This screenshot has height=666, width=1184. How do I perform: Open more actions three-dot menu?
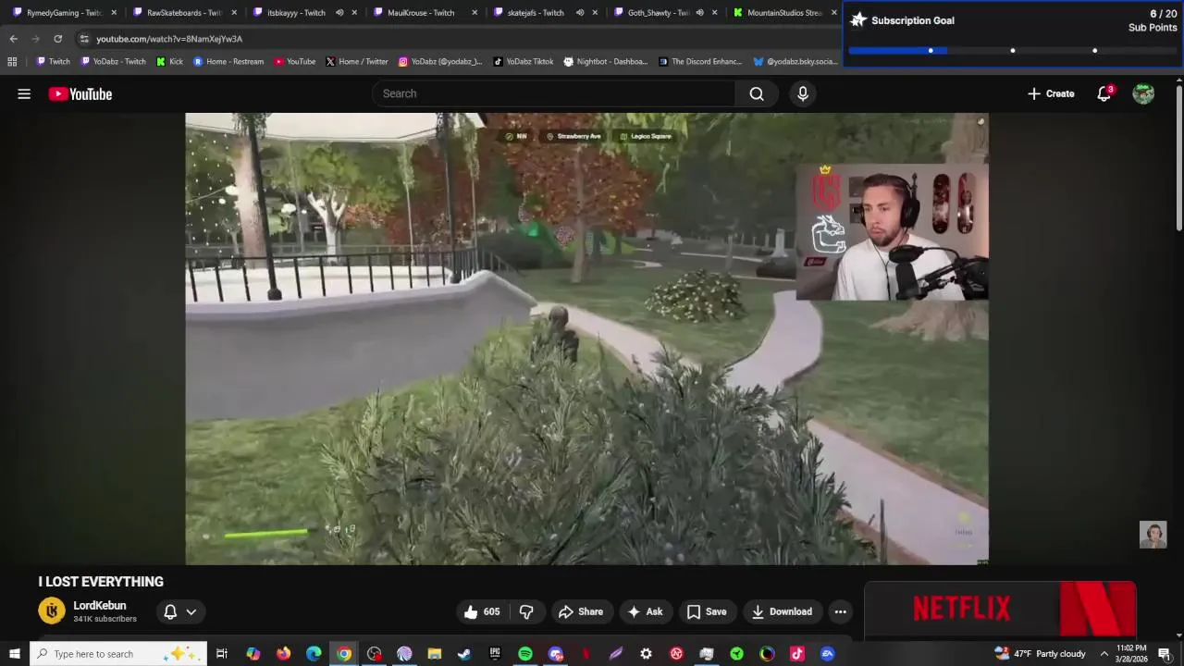tap(840, 611)
